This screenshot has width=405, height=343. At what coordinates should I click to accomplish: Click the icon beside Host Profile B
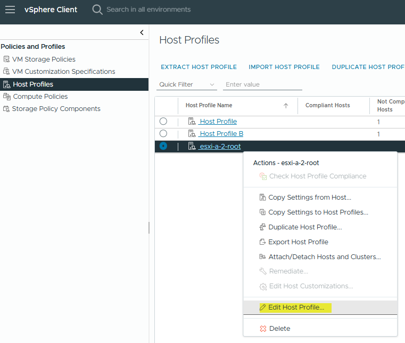192,133
